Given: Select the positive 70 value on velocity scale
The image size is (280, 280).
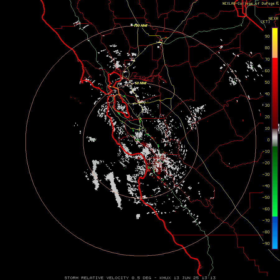Looking at the screenshot, I should click(x=267, y=59).
